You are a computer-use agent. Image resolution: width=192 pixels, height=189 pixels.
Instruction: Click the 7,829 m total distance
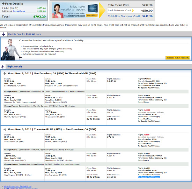[111, 119]
